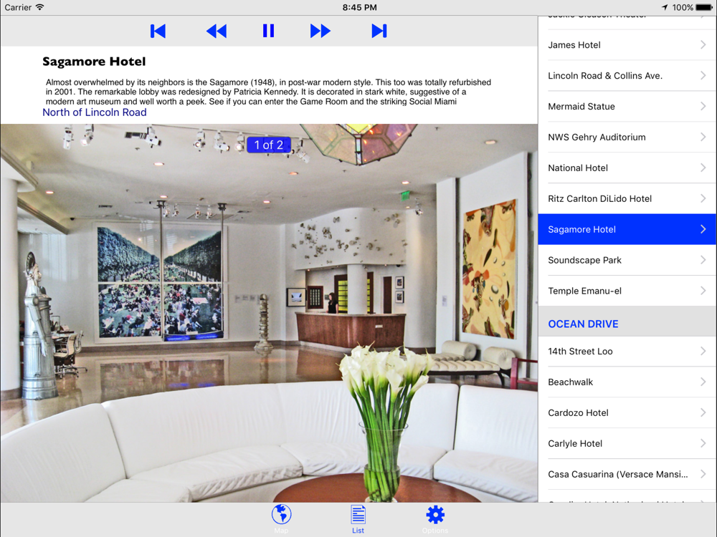Tap the Sagamore Hotel title heading
The height and width of the screenshot is (537, 717).
[94, 62]
